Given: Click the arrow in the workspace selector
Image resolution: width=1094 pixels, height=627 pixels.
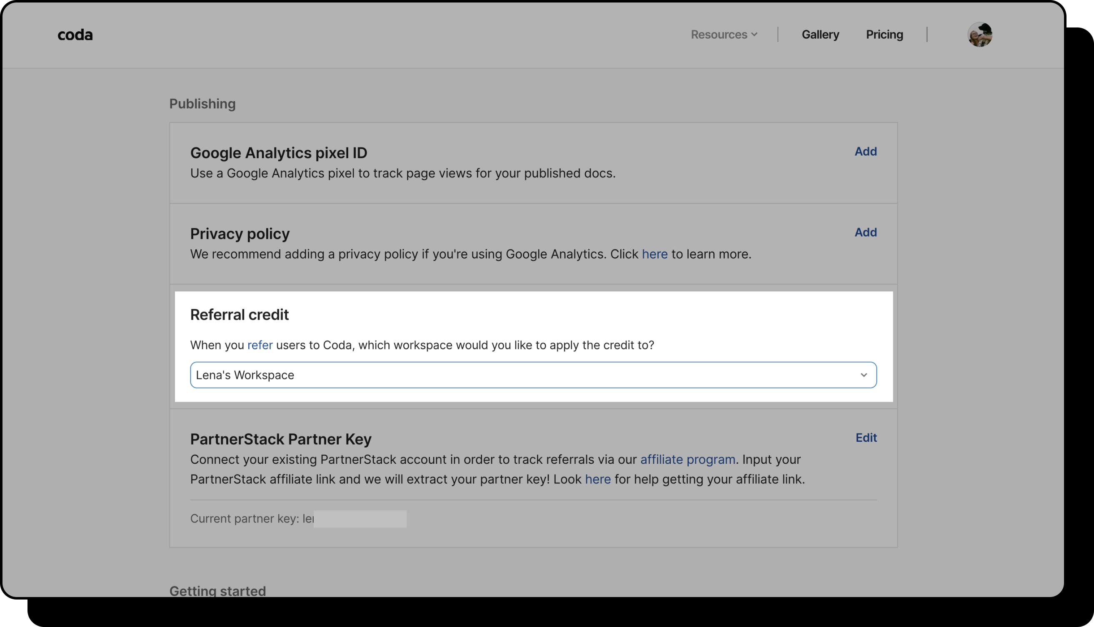Looking at the screenshot, I should click(x=864, y=375).
